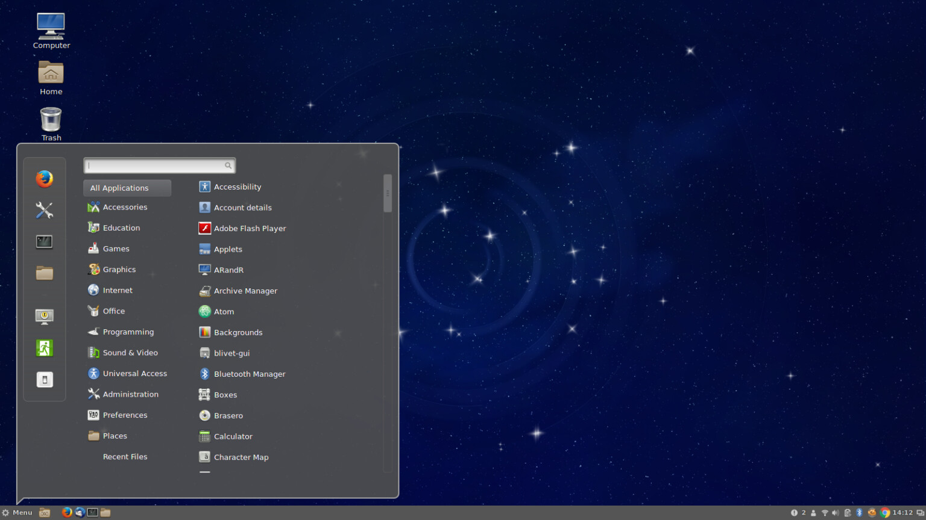Shut down via the power button icon

tap(45, 379)
